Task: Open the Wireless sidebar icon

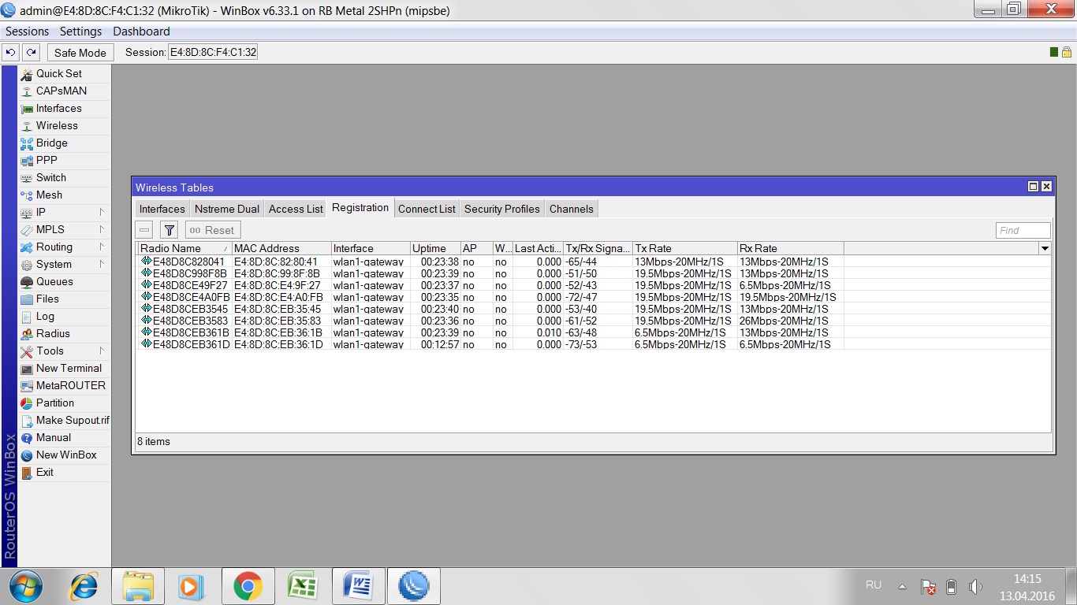Action: pyautogui.click(x=27, y=125)
